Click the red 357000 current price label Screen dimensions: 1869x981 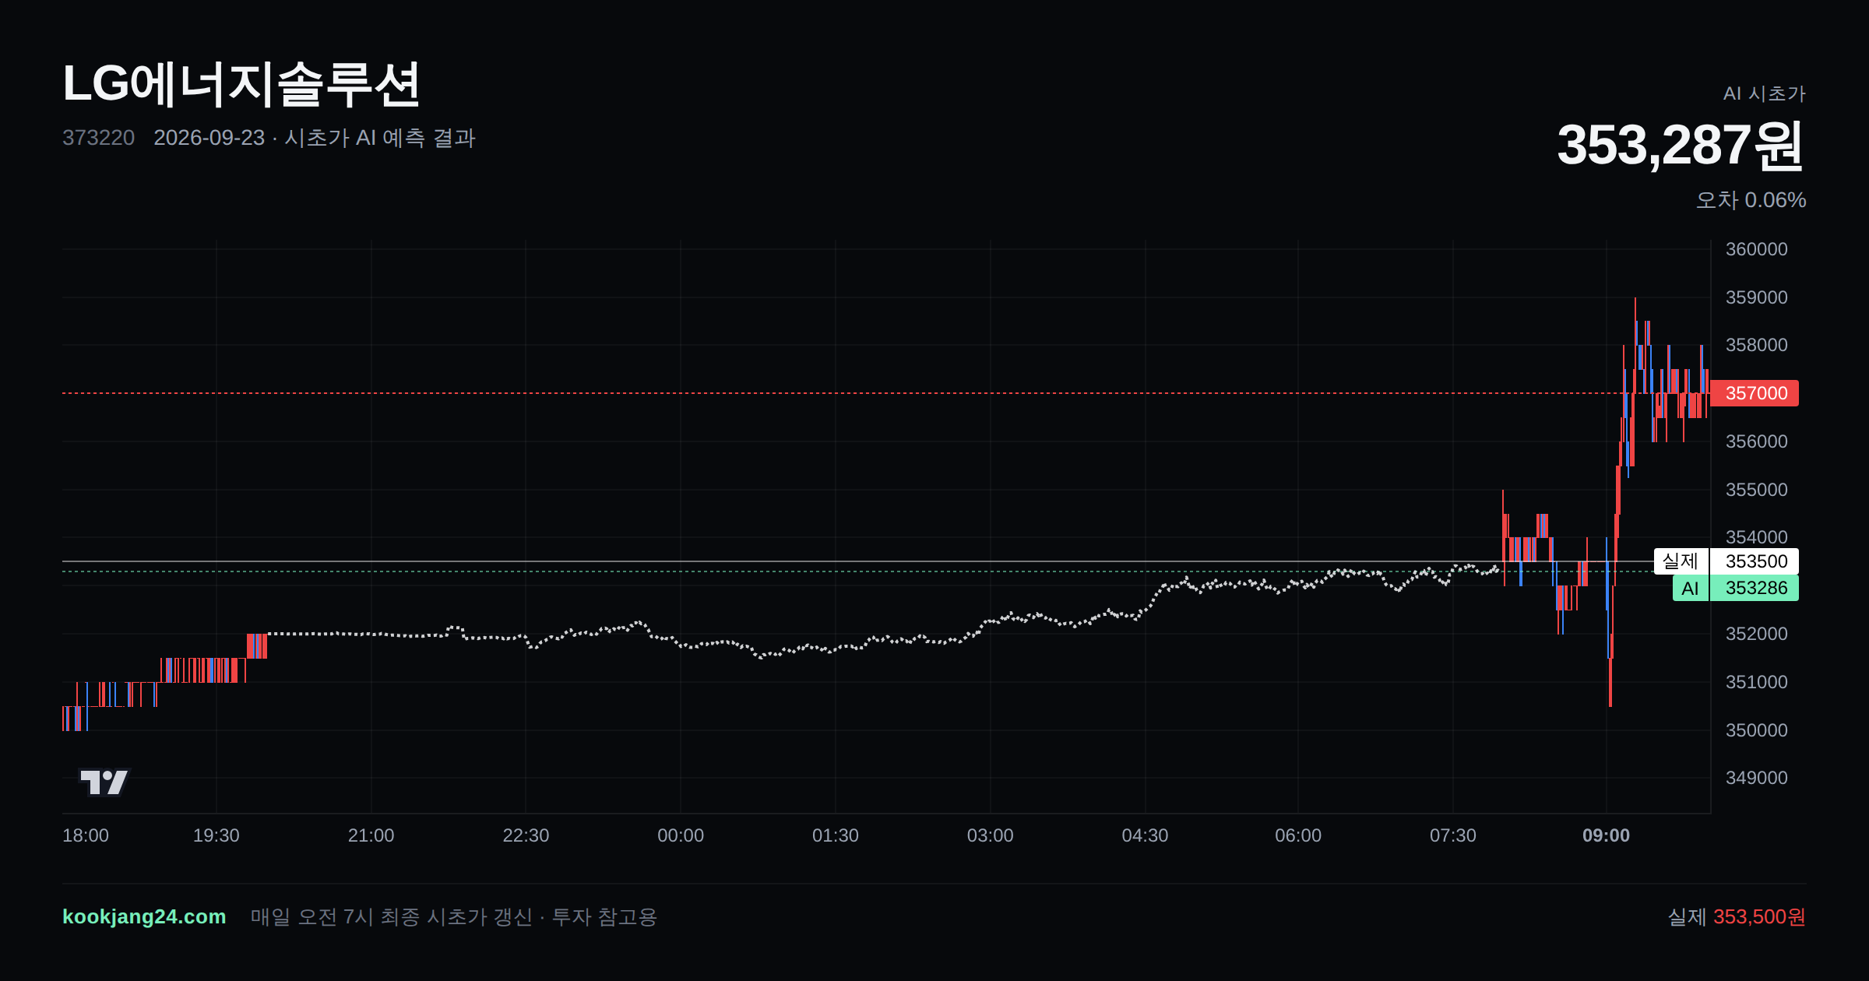(1754, 393)
